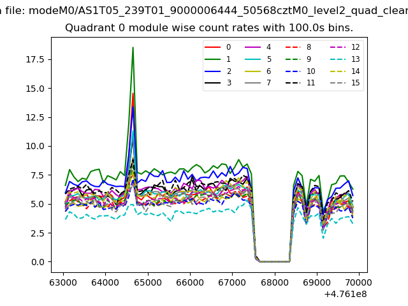Click the blue legend line for module 2

tap(212, 71)
